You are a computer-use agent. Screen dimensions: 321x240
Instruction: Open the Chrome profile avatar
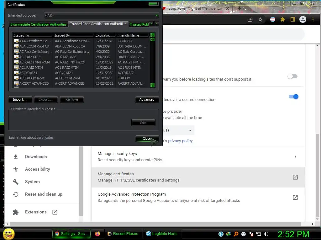point(303,20)
